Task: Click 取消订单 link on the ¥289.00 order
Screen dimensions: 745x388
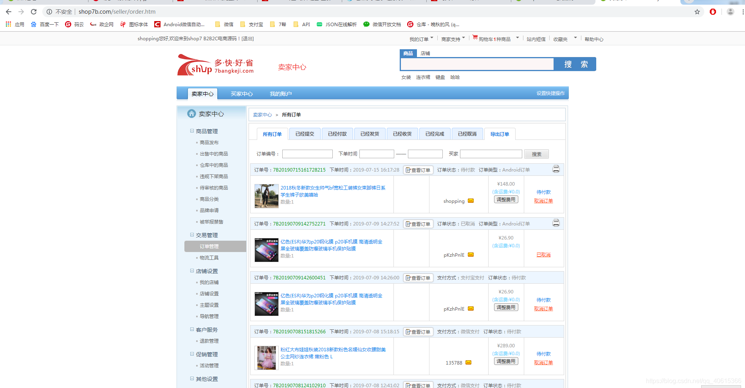Action: point(543,362)
